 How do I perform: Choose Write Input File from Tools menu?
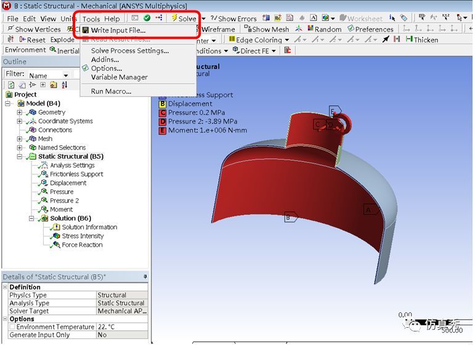pos(118,30)
